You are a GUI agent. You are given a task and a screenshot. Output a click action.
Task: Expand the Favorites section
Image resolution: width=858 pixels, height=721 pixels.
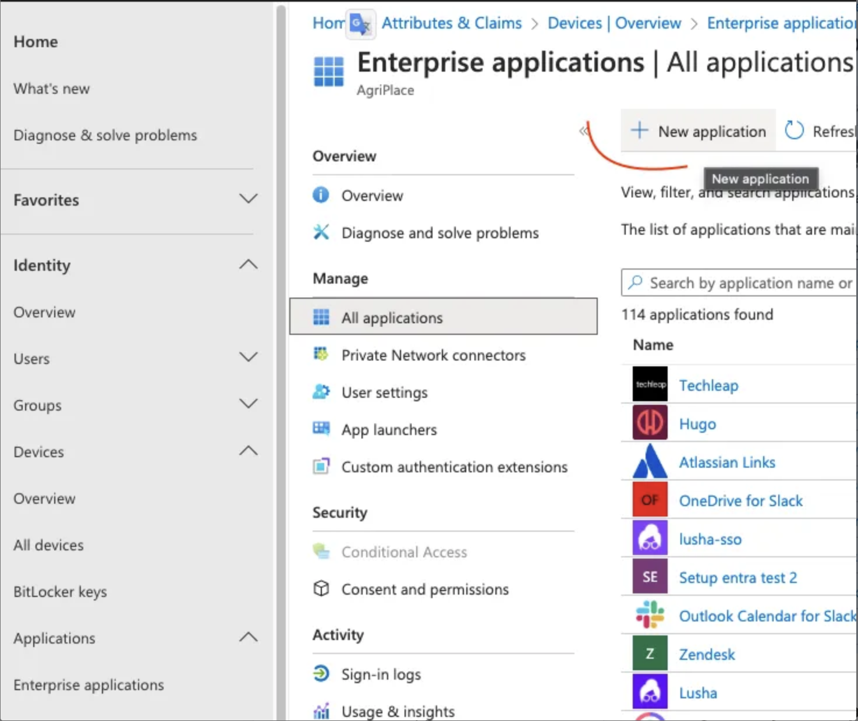point(249,199)
